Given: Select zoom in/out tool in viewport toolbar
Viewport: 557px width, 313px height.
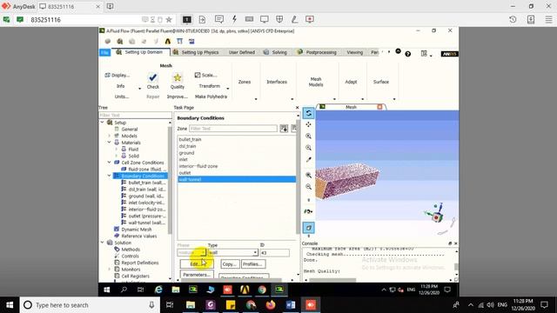Looking at the screenshot, I should pos(308,137).
